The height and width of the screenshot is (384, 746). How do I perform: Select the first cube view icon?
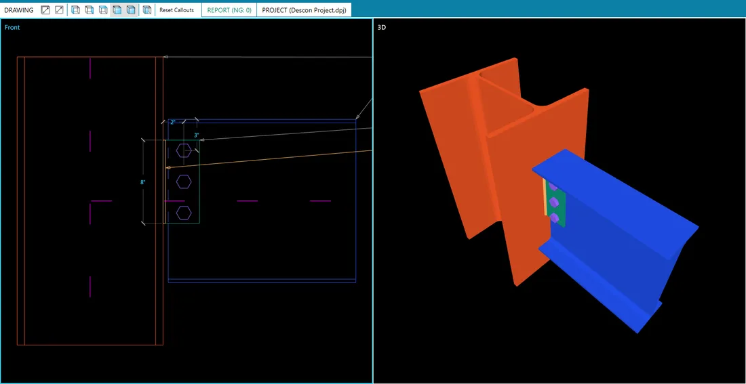point(75,10)
